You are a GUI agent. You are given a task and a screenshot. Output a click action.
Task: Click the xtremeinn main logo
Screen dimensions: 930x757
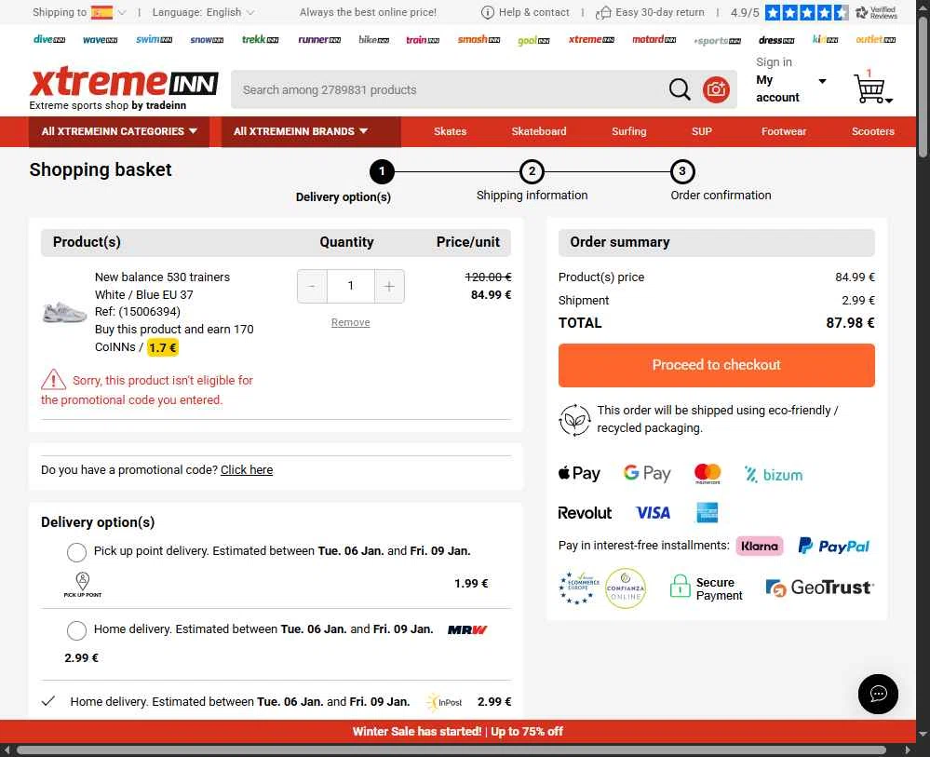124,83
